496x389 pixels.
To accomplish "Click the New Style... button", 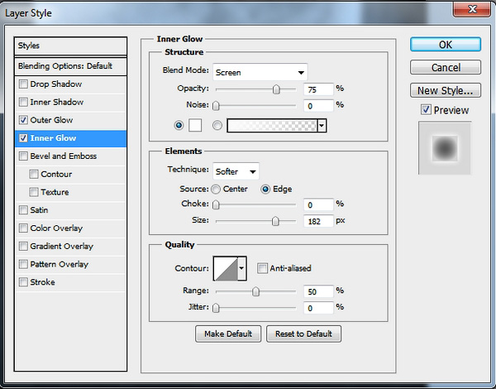I will pyautogui.click(x=446, y=90).
